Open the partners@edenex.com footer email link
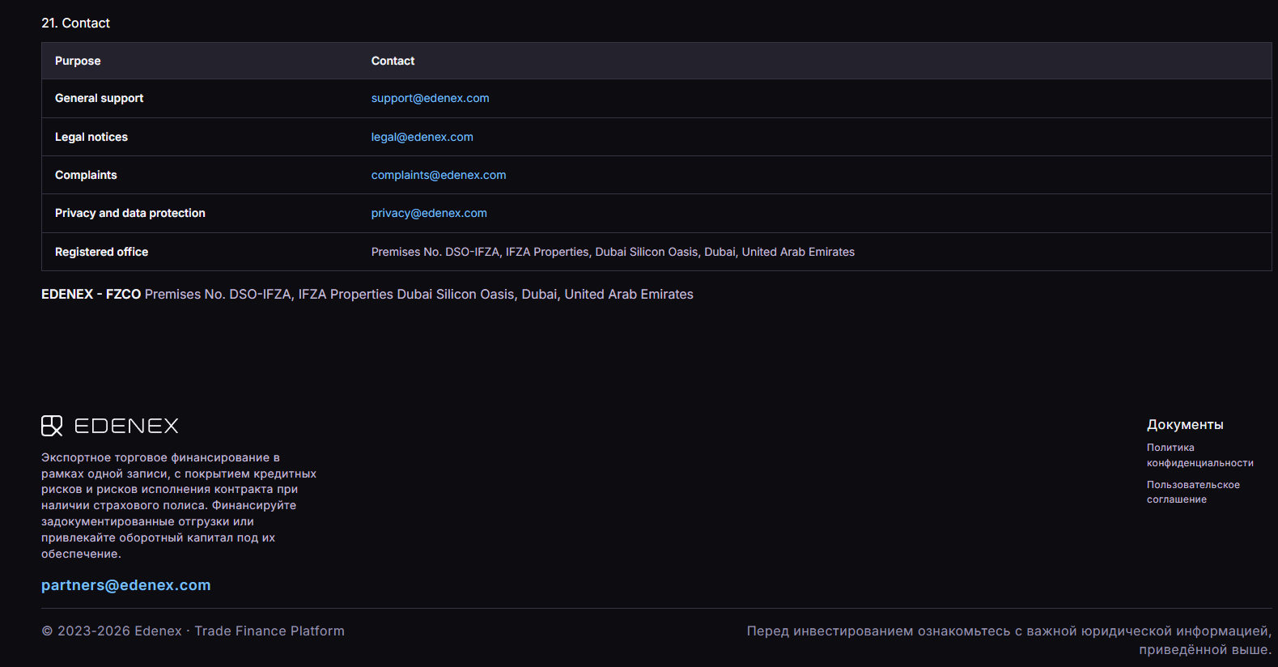 (x=126, y=585)
